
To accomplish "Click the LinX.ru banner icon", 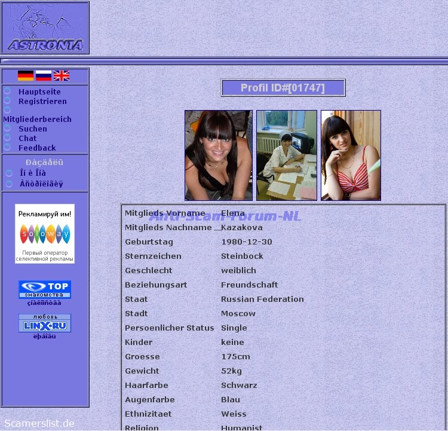I will tap(45, 323).
